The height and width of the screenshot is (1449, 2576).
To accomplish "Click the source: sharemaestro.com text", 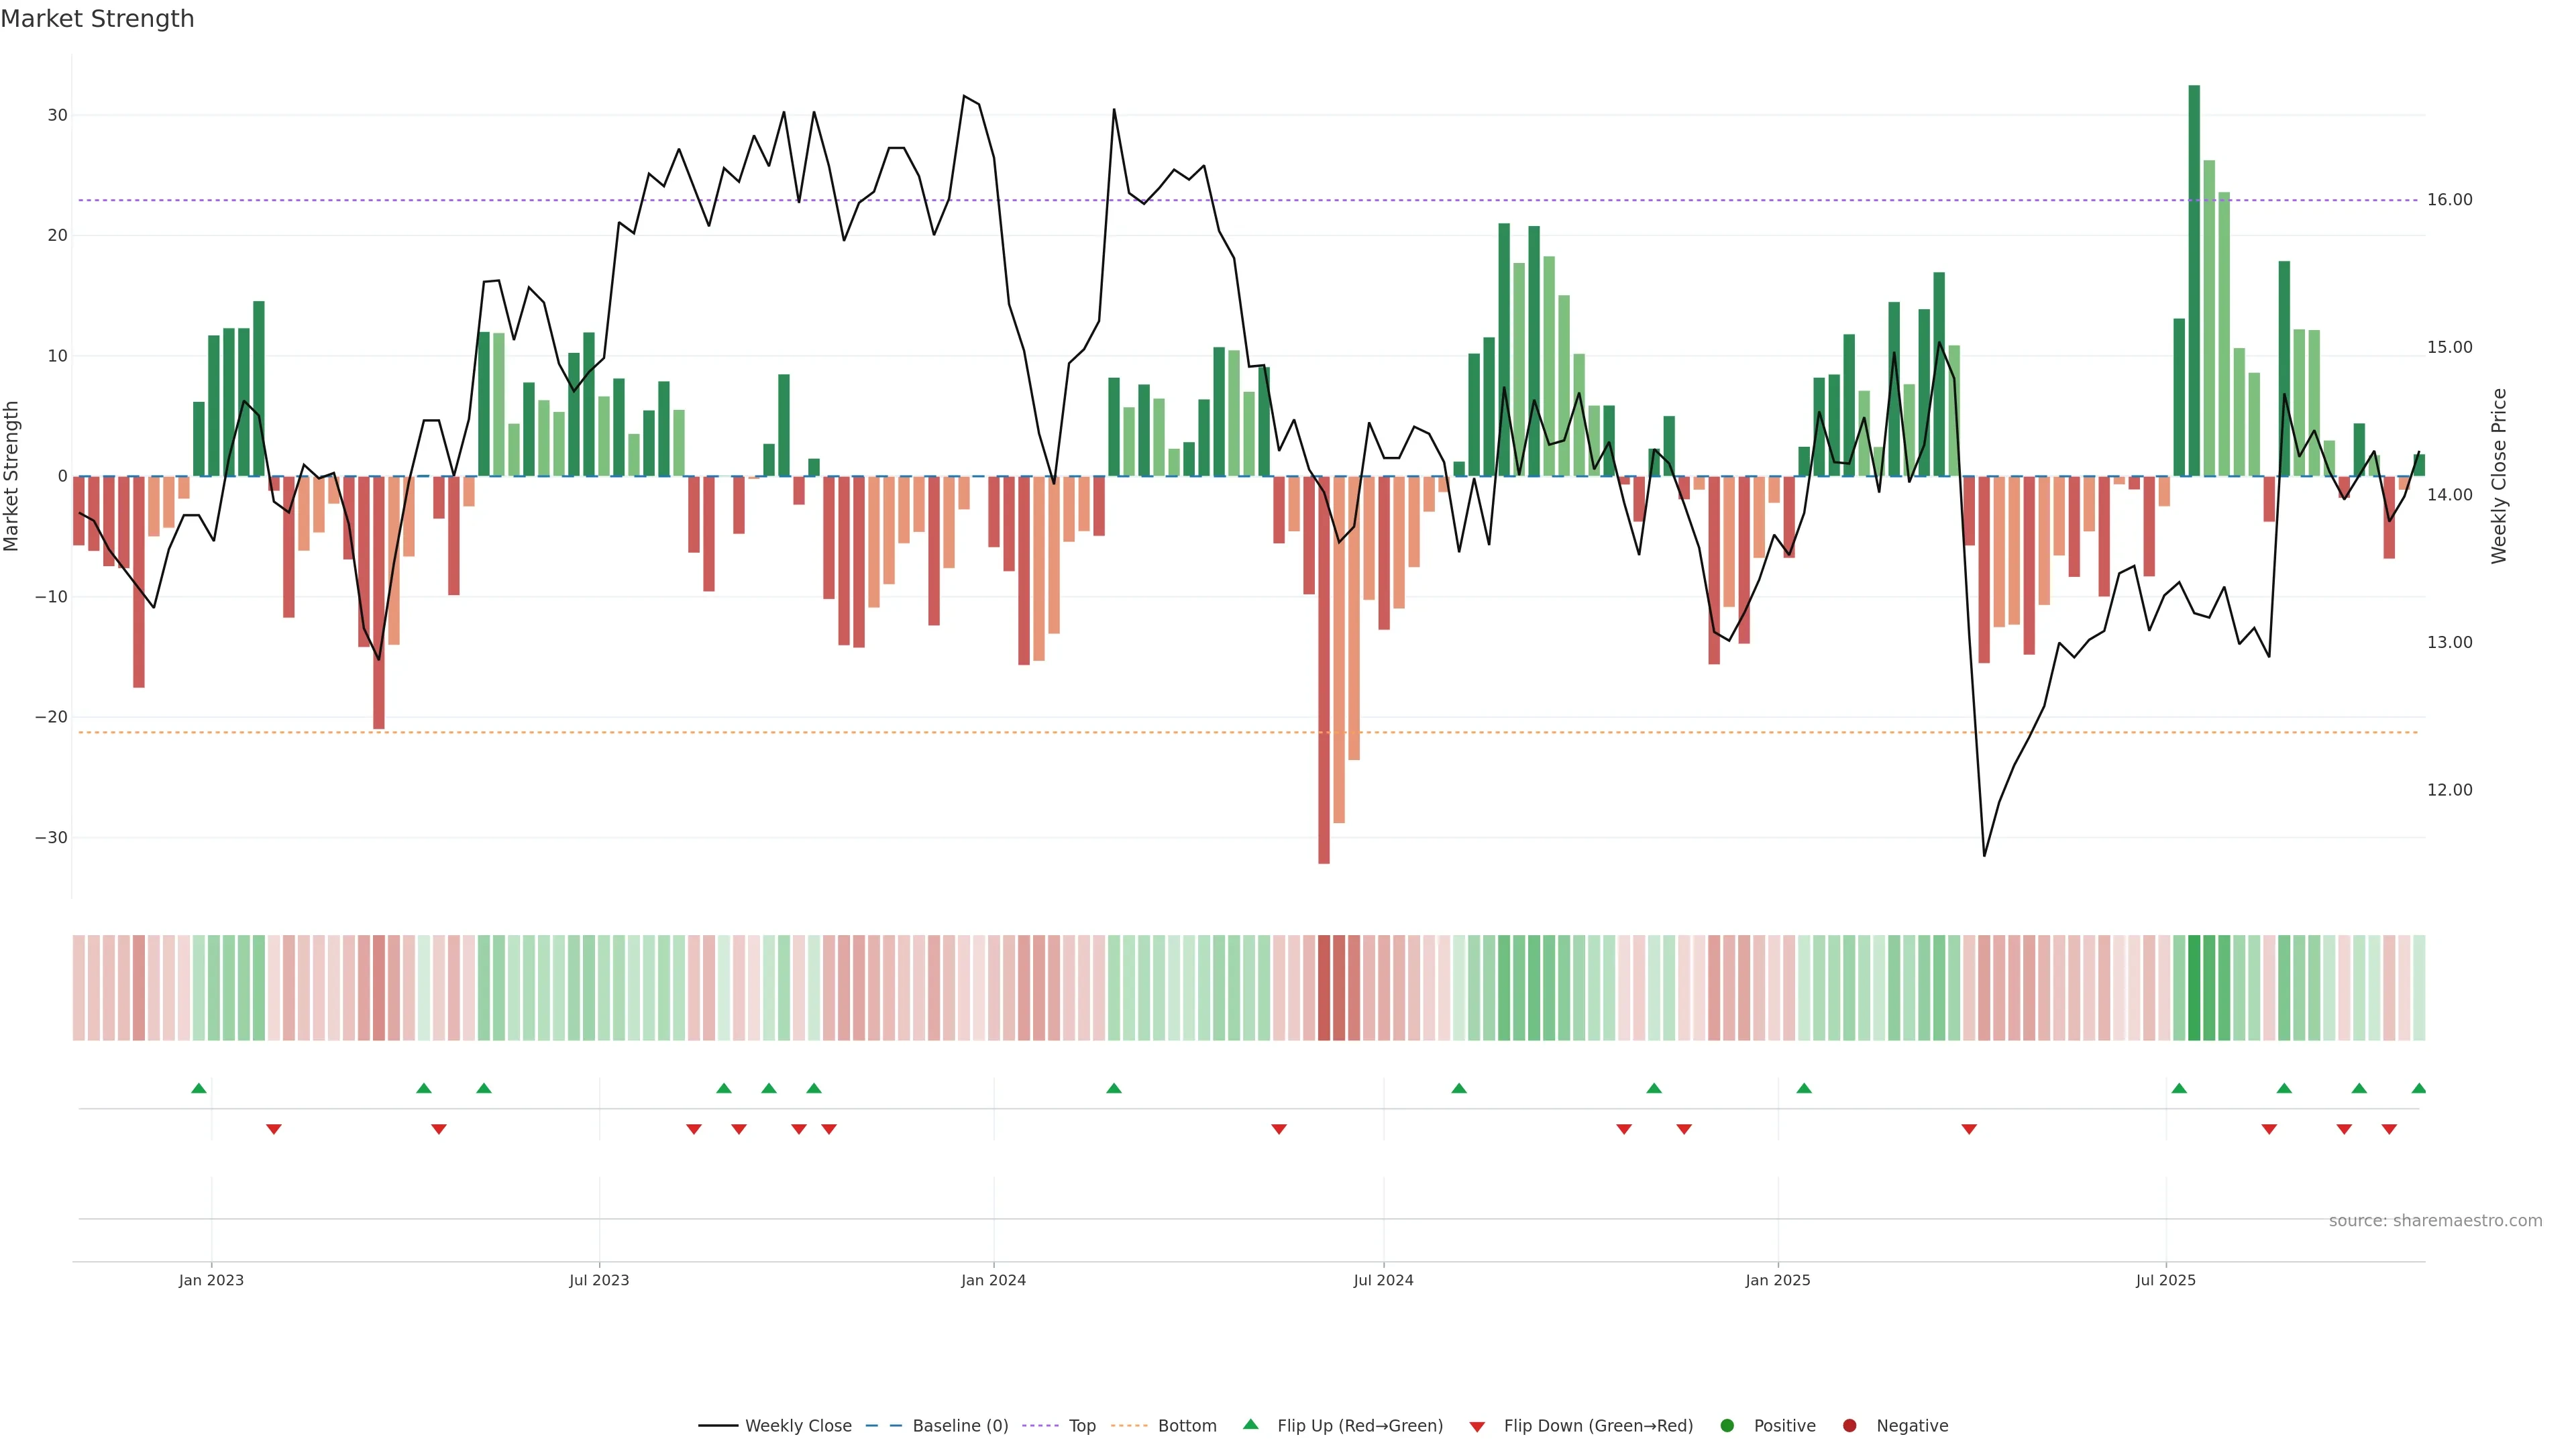I will tap(2435, 1221).
